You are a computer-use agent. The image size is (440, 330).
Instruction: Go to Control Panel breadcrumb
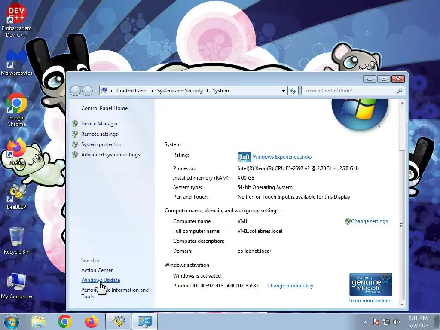tap(132, 91)
